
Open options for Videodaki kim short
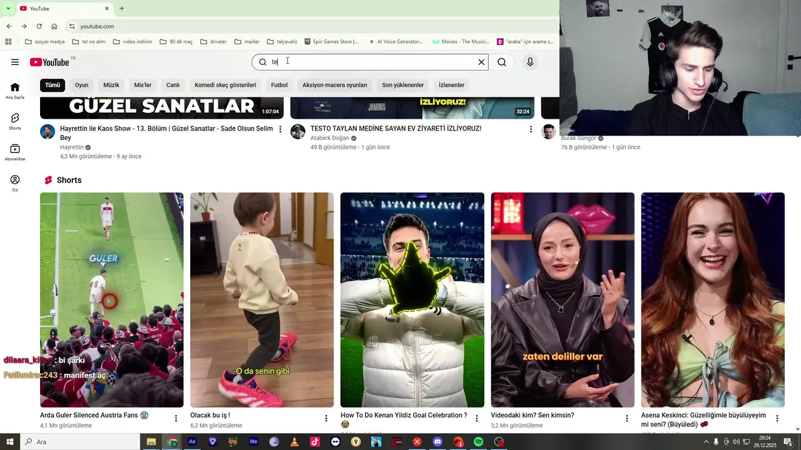pyautogui.click(x=626, y=419)
